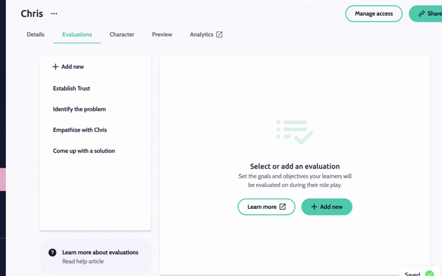This screenshot has width=442, height=276.
Task: Select the Evaluations tab
Action: coord(77,34)
